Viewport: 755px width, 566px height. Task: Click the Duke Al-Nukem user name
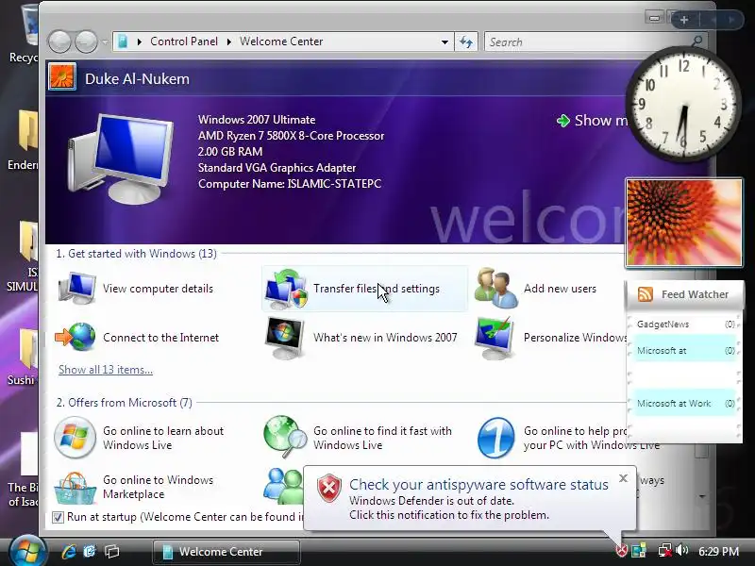click(x=137, y=79)
